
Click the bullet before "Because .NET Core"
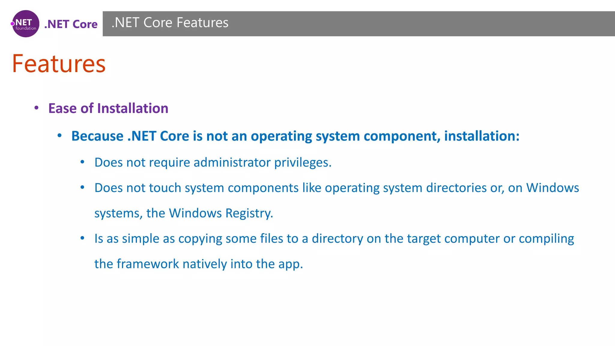pyautogui.click(x=59, y=136)
